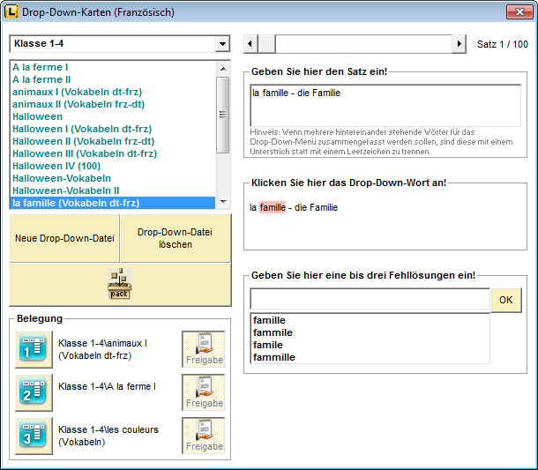Click the slot 1 assignment icon

(33, 349)
